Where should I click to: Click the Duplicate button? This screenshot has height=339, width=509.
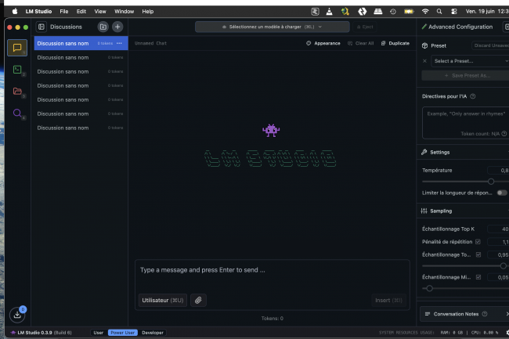395,43
